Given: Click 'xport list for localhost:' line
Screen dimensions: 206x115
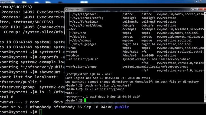Looking at the screenshot, I should point(29,77).
